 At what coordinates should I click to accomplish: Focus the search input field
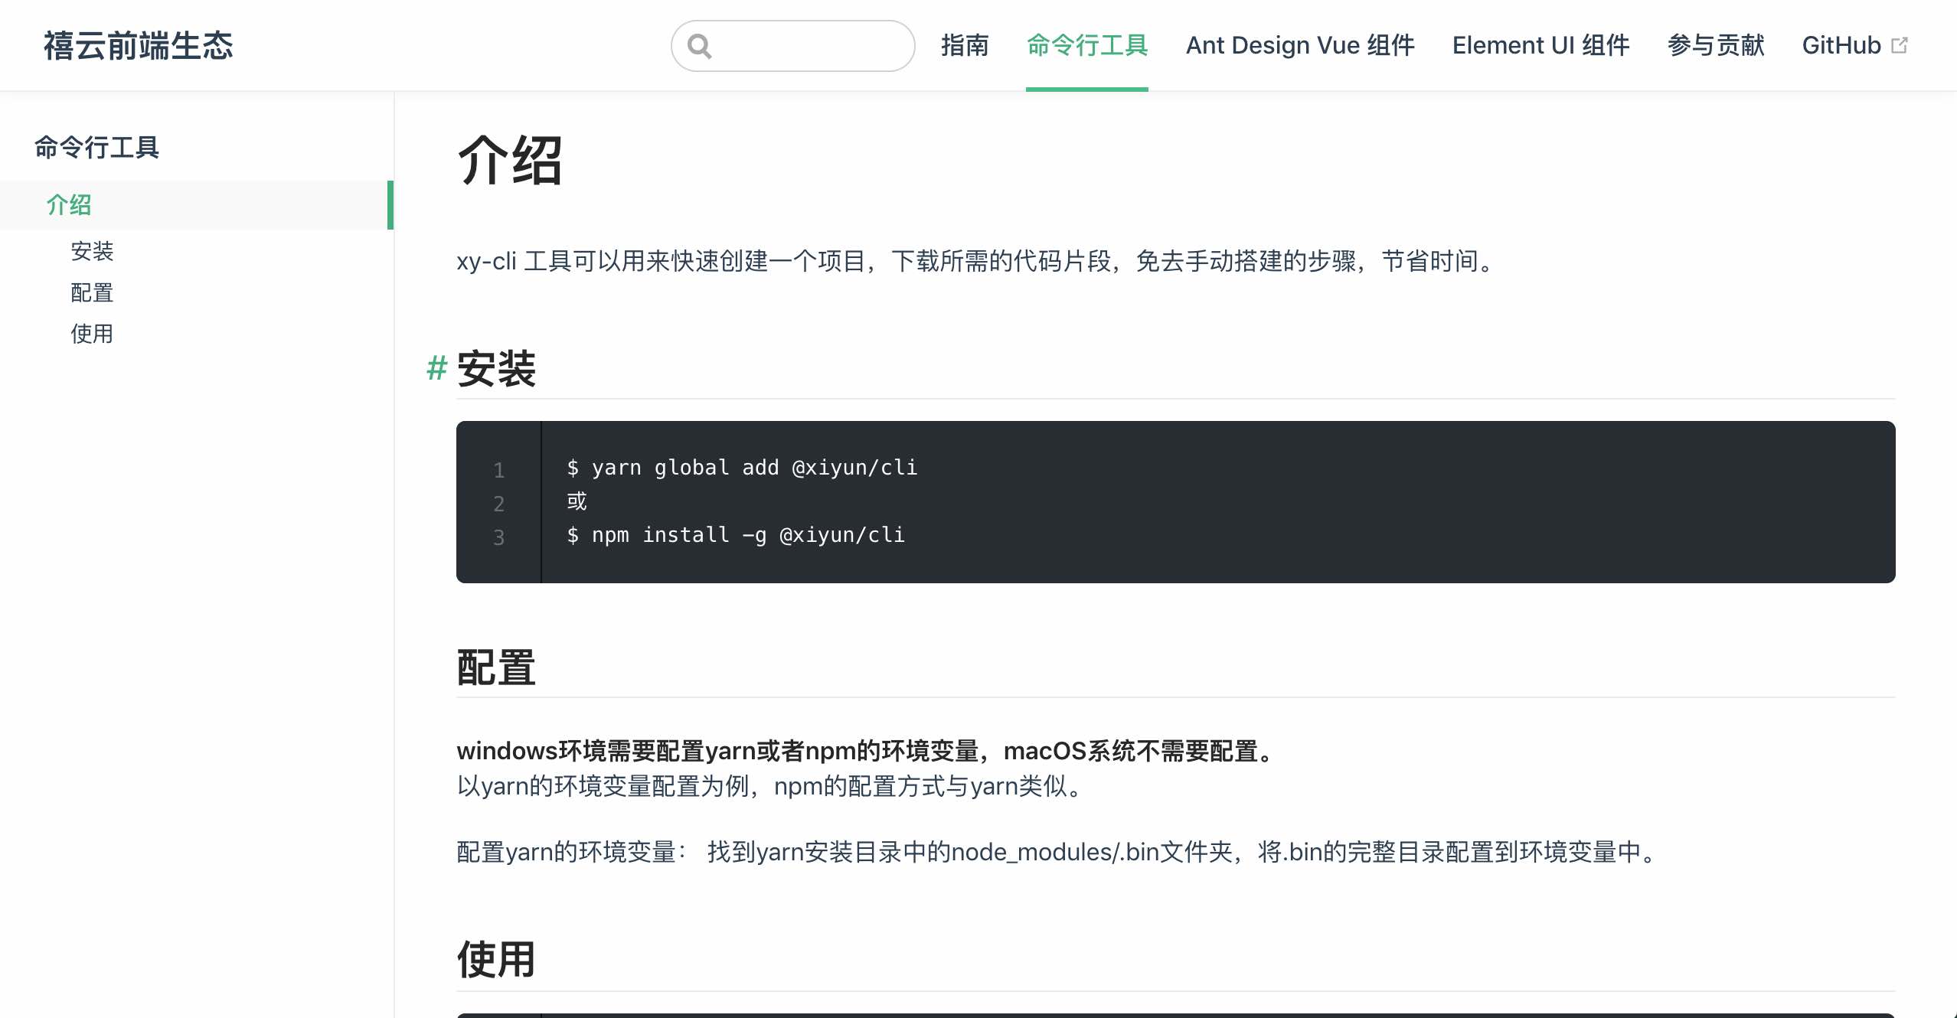[x=812, y=46]
